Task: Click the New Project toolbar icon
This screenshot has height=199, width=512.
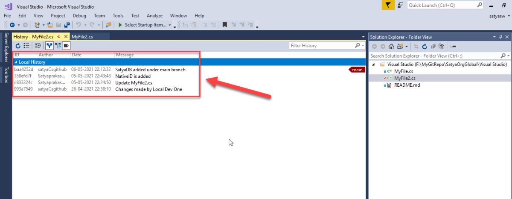Action: pos(37,25)
